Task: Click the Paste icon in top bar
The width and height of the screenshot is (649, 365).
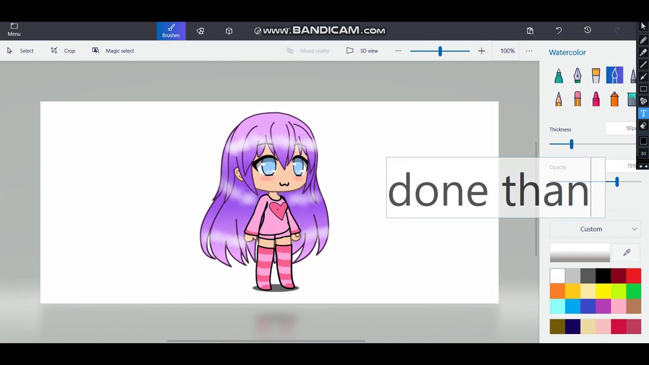Action: point(530,31)
